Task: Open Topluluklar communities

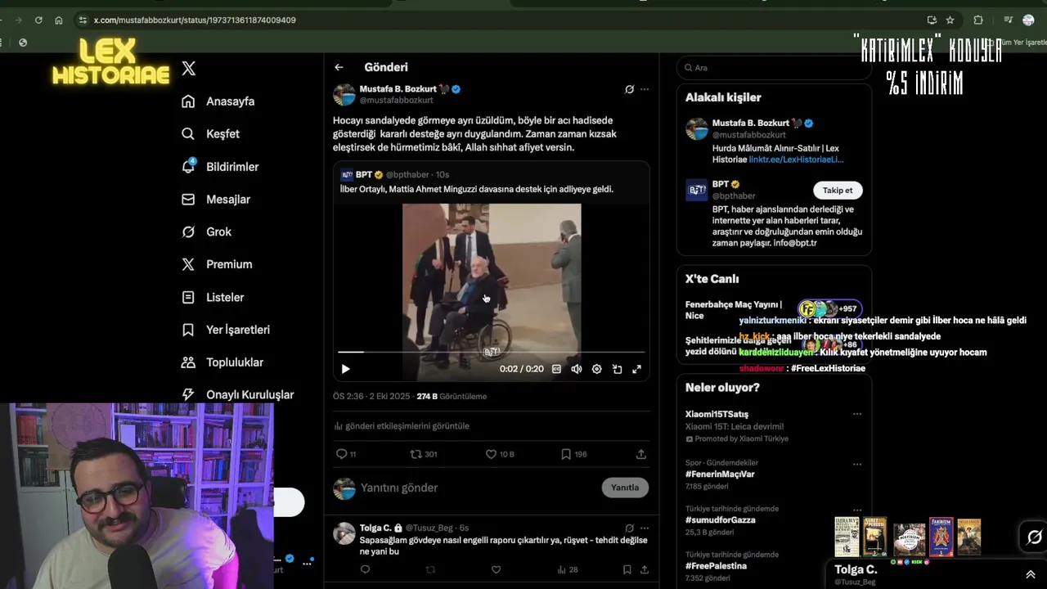Action: click(x=222, y=362)
